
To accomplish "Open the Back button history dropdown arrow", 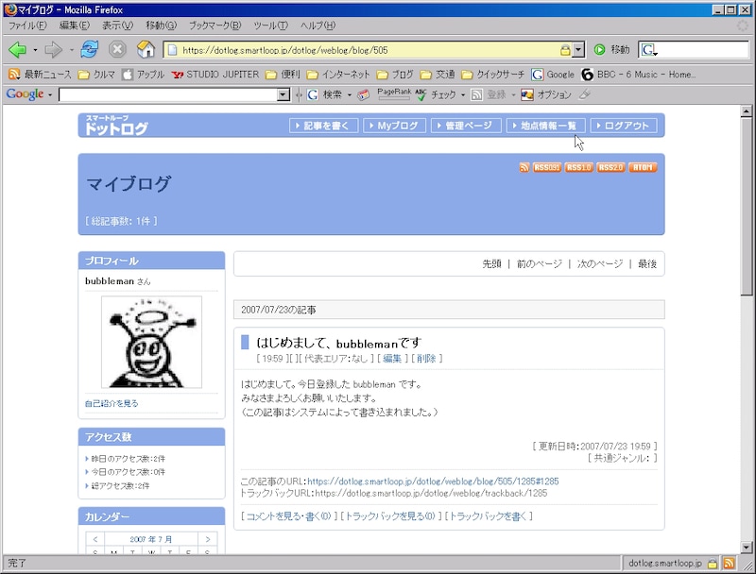I will tap(35, 49).
